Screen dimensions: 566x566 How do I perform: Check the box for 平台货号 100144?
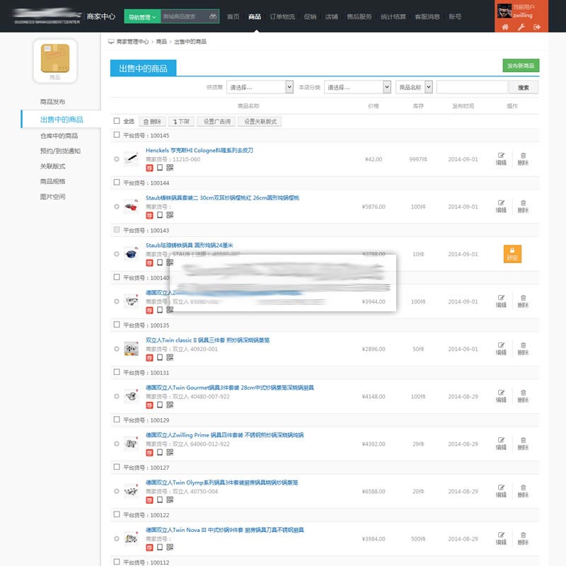point(117,183)
